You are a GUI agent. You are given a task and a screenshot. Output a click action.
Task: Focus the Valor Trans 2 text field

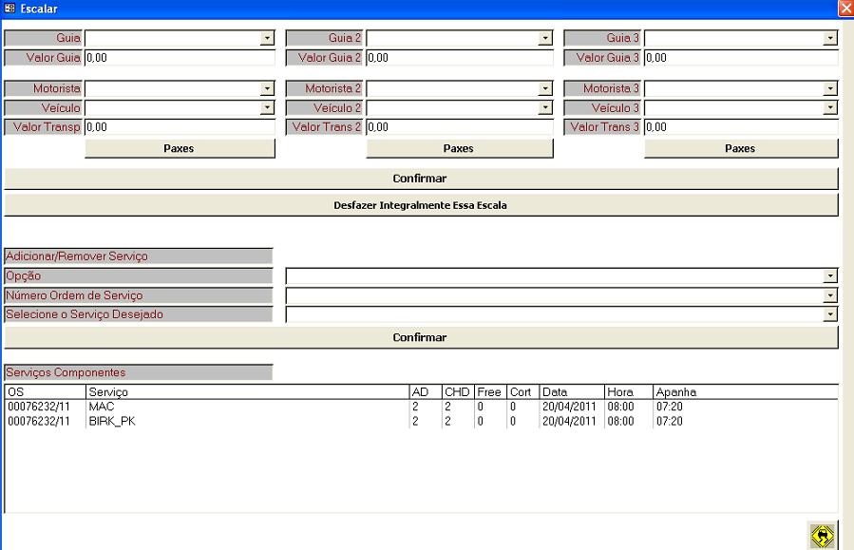459,126
